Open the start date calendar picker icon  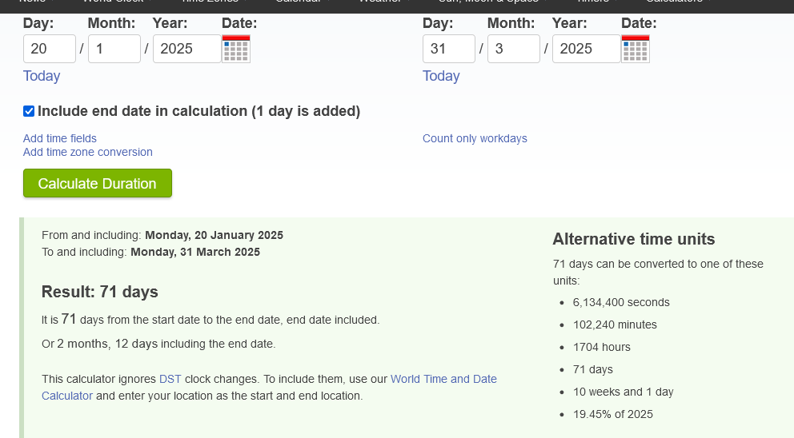click(x=236, y=49)
